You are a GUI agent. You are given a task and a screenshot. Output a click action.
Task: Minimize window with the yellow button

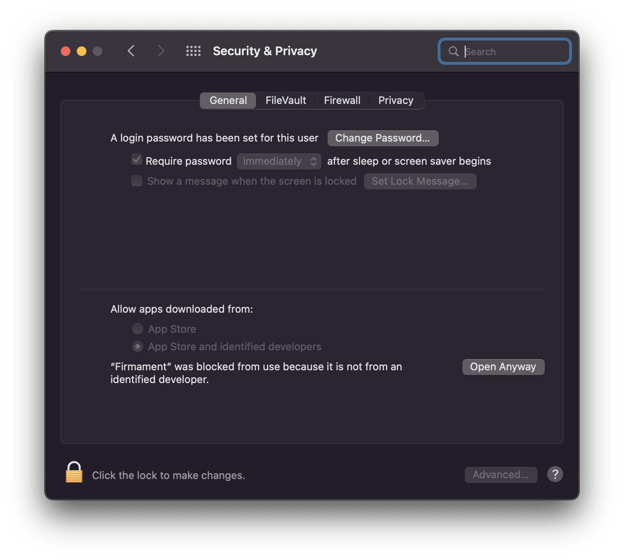pyautogui.click(x=82, y=51)
